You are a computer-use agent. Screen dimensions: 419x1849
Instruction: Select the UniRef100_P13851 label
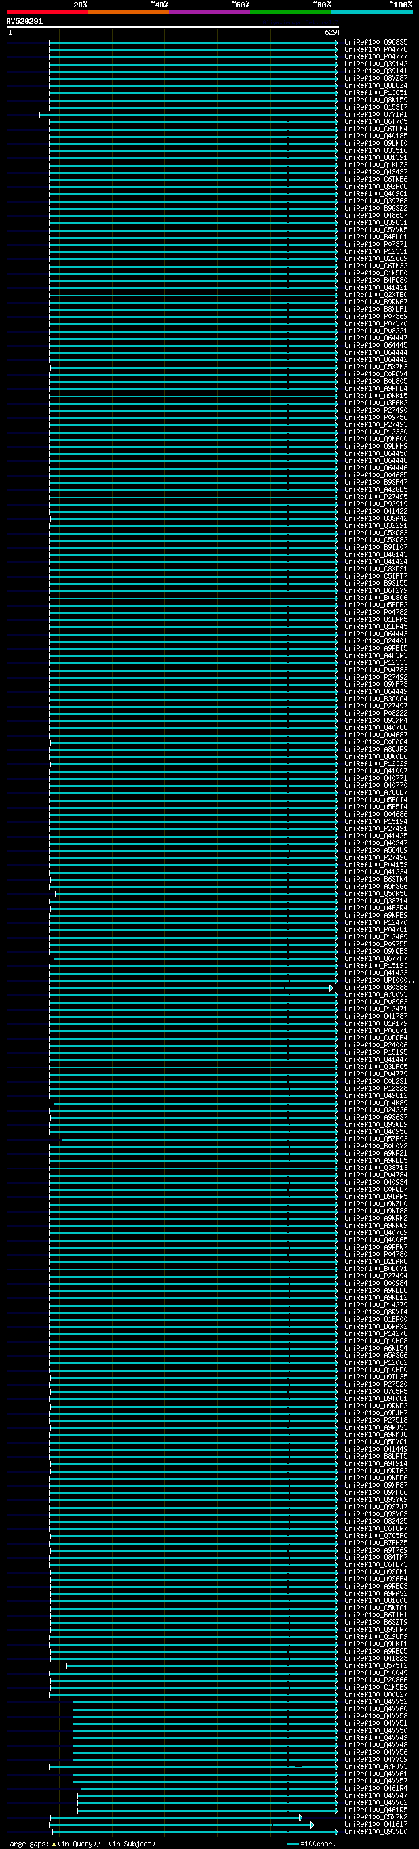click(x=376, y=92)
